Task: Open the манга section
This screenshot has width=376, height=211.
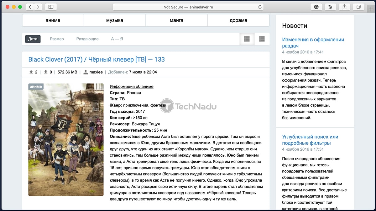Action: coord(177,20)
